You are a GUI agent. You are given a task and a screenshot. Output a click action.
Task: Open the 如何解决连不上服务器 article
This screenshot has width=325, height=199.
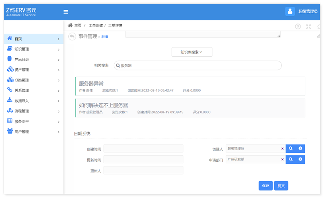pos(103,105)
